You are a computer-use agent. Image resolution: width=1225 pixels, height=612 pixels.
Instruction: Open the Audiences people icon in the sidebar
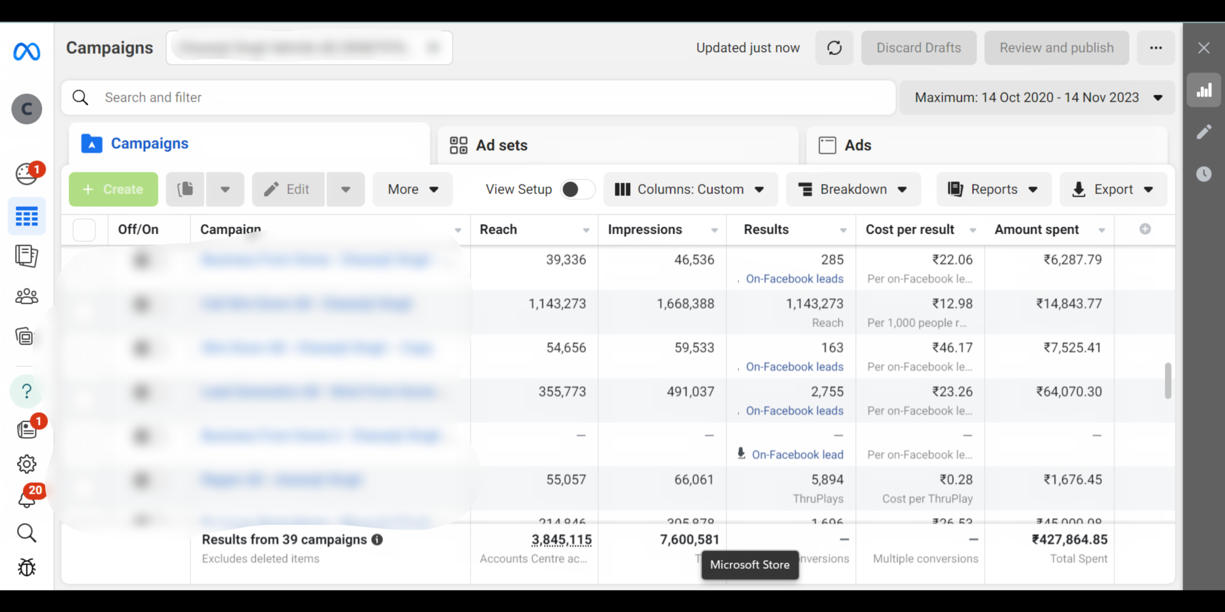(x=26, y=296)
